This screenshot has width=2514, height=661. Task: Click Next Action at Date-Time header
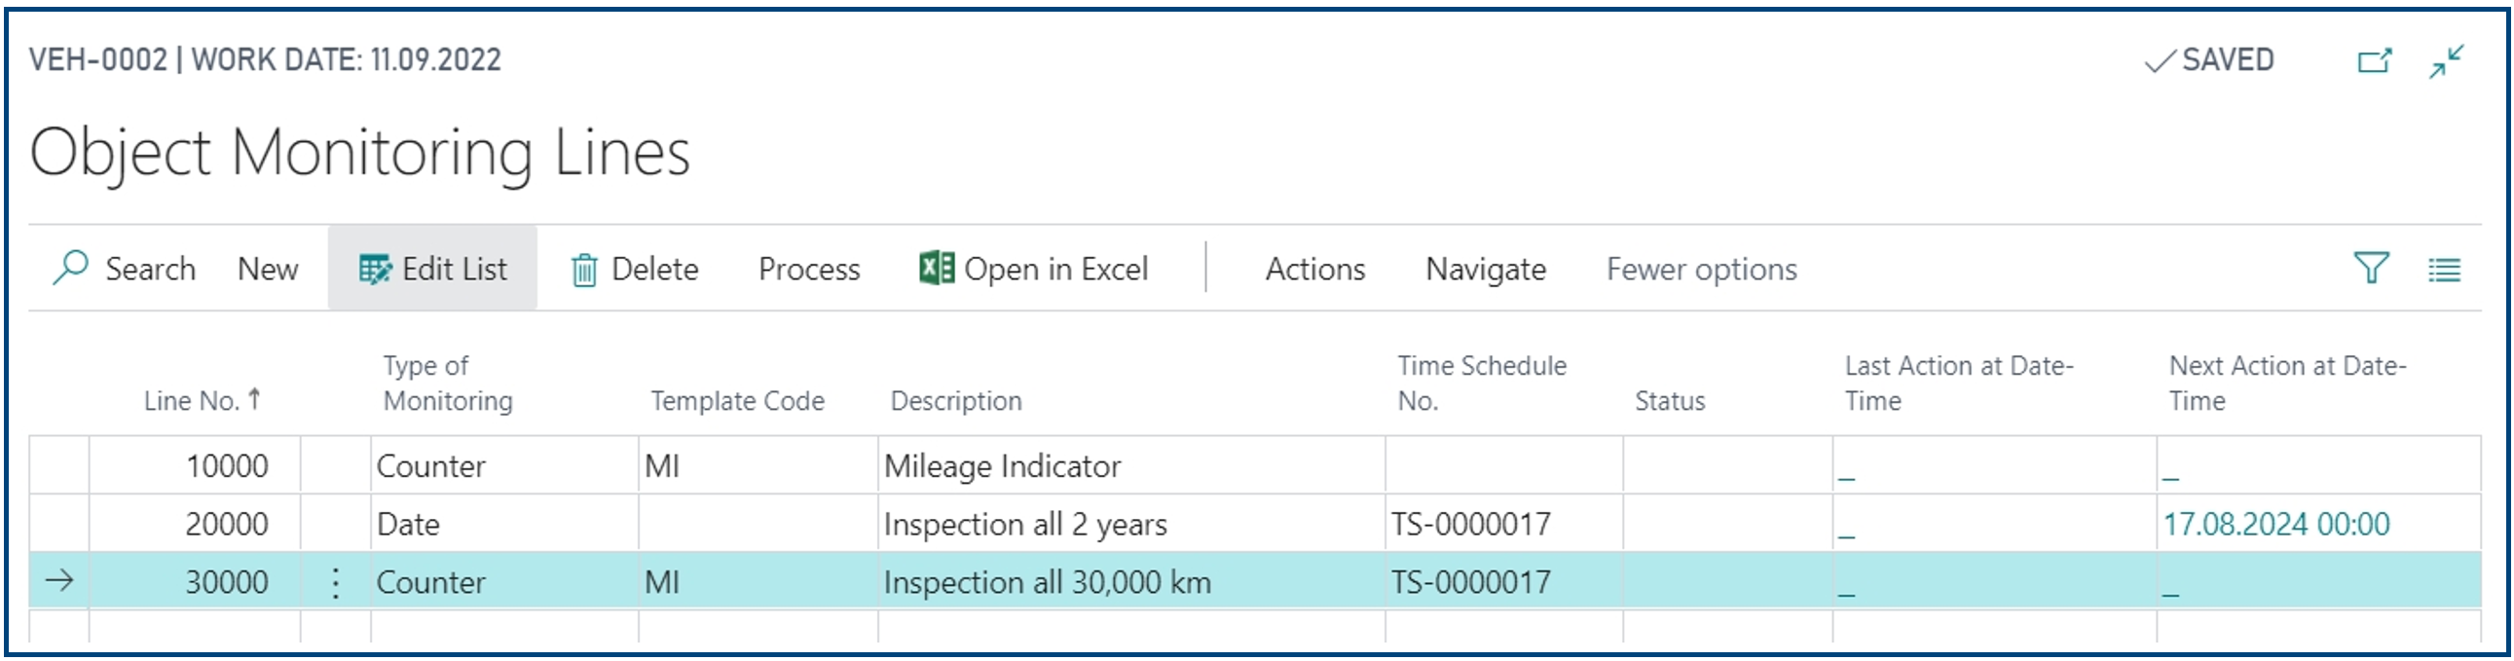pyautogui.click(x=2287, y=383)
